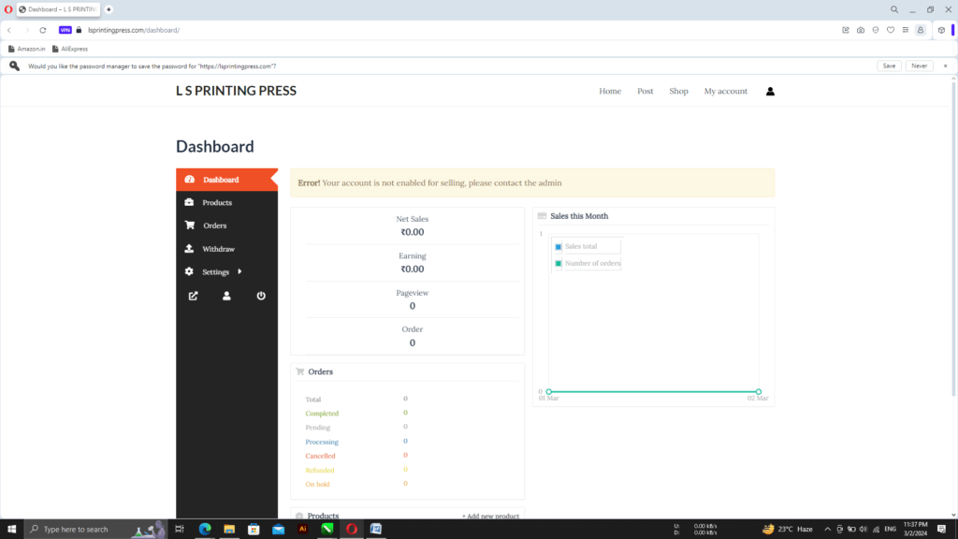Screen dimensions: 958x539
Task: Open the Withdraw sidebar item
Action: 226,249
